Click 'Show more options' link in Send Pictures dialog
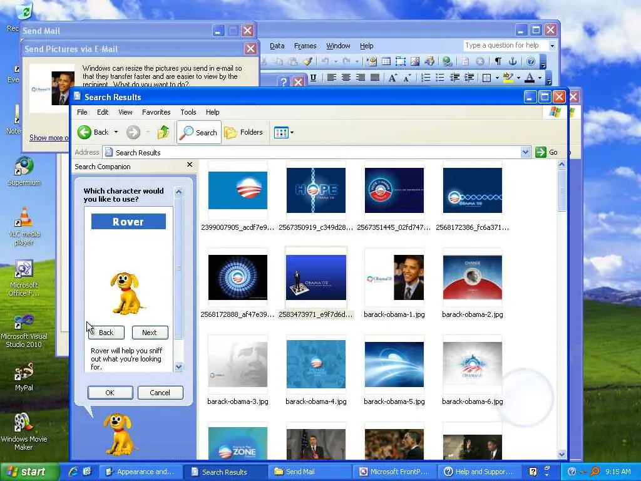This screenshot has height=481, width=641. coord(49,138)
